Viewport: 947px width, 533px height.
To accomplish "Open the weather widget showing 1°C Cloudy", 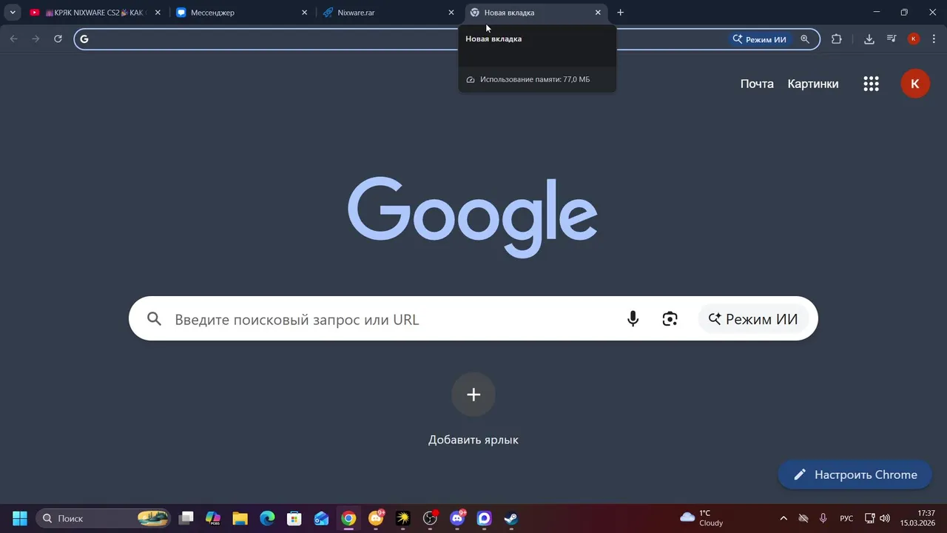I will [x=701, y=518].
